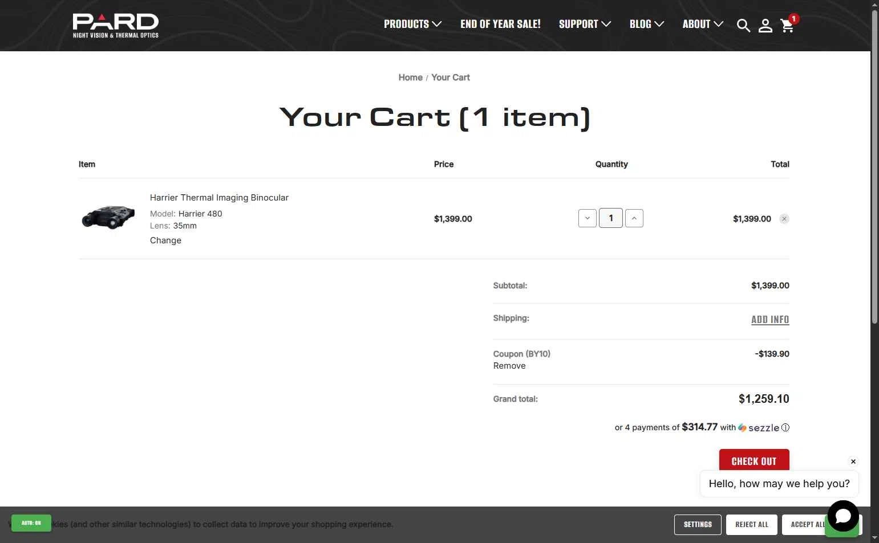Expand the Blog menu
The width and height of the screenshot is (879, 543).
click(x=647, y=24)
